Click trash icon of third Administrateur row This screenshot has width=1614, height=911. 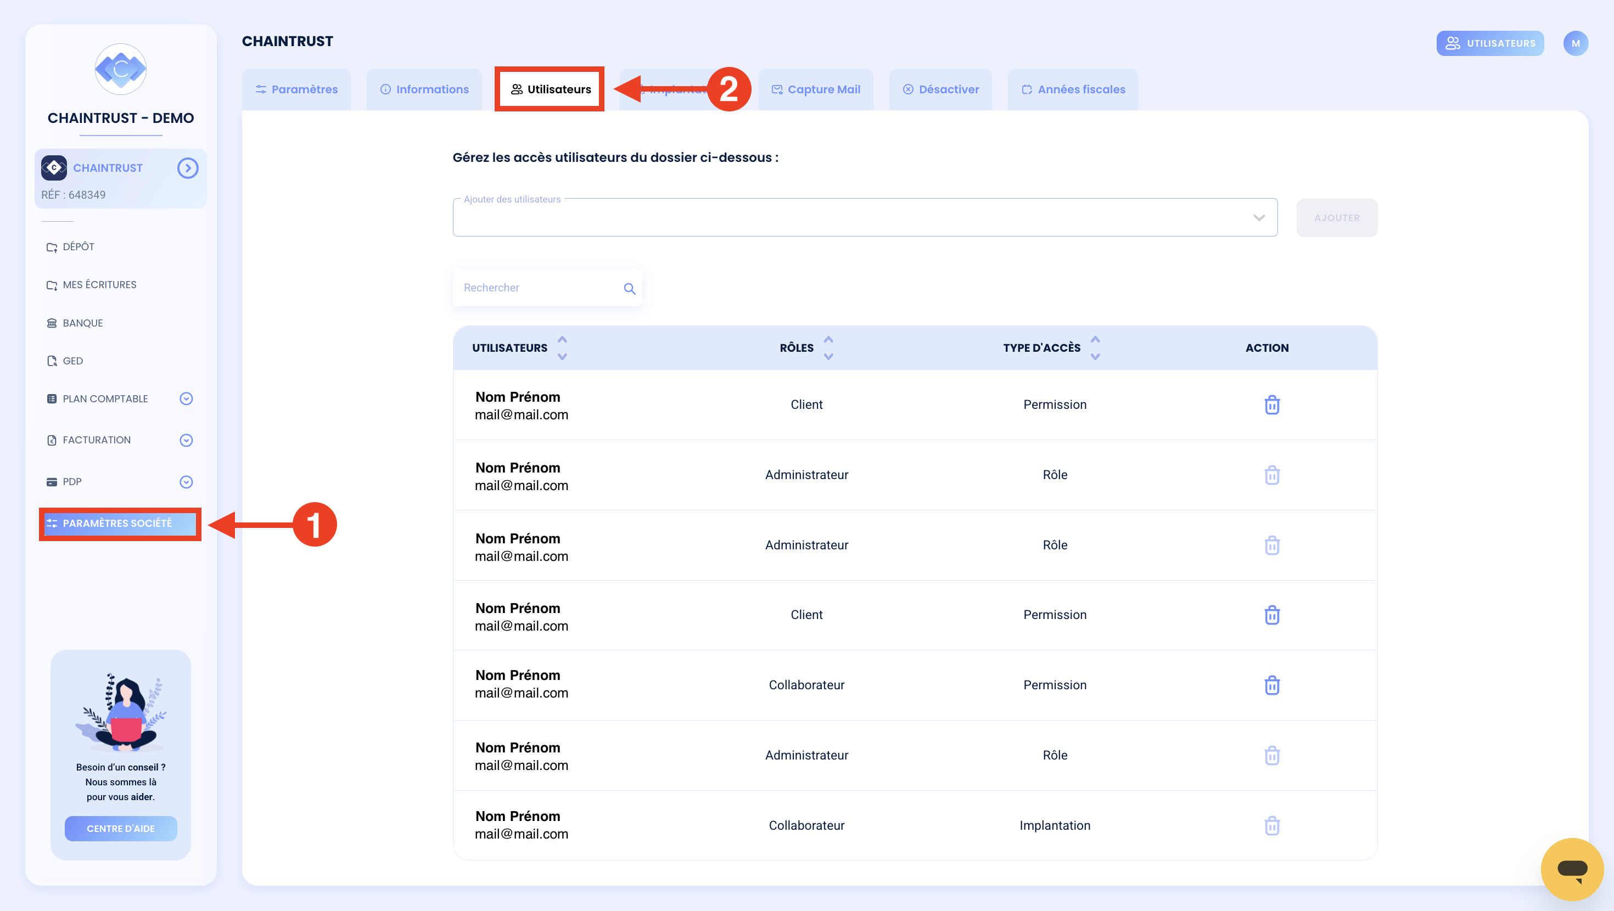click(x=1271, y=755)
